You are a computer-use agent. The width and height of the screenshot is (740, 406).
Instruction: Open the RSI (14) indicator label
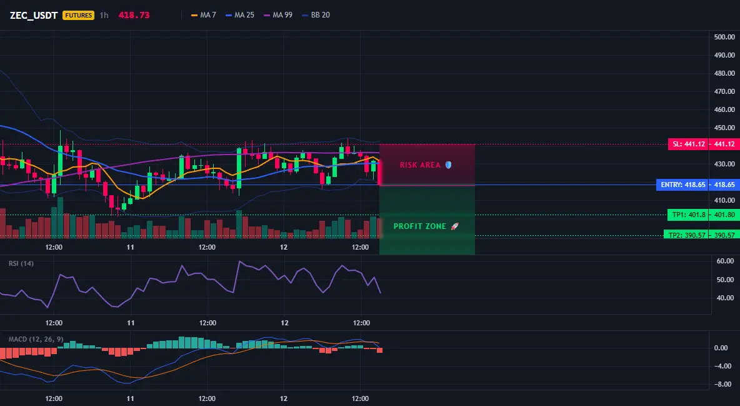[x=21, y=263]
